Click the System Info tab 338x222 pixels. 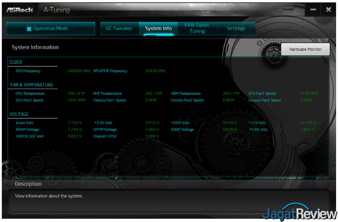point(158,28)
